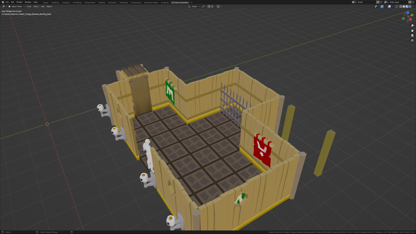Open the Global transform orientation dropdown
Image resolution: width=416 pixels, height=234 pixels.
[x=194, y=6]
